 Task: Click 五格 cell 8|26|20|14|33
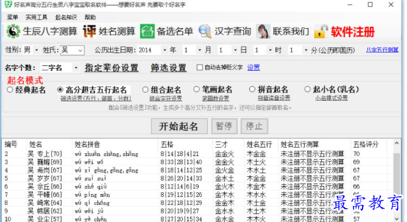pyautogui.click(x=181, y=178)
